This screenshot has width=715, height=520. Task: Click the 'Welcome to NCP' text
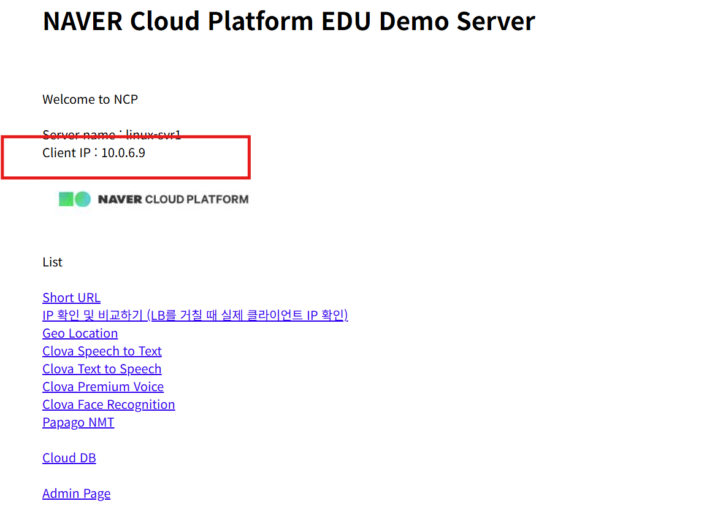[90, 99]
